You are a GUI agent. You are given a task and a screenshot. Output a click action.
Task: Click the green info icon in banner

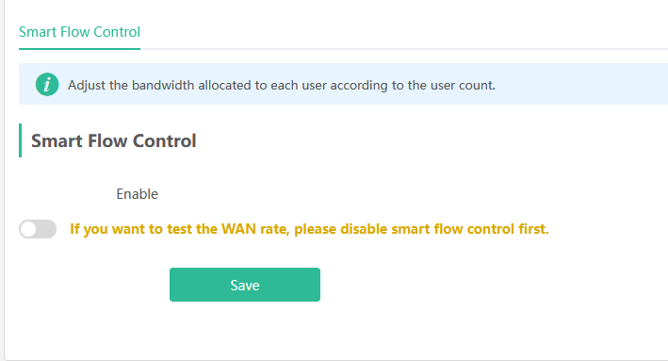click(47, 84)
